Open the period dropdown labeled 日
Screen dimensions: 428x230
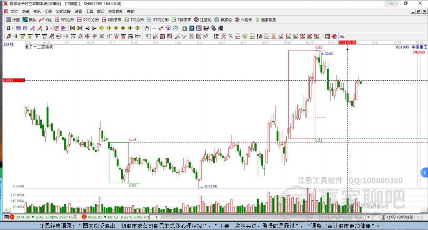tap(10, 28)
